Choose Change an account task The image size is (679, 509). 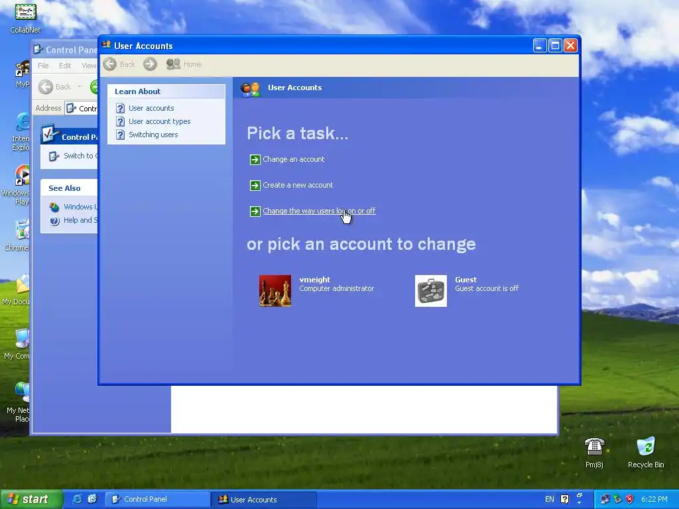tap(293, 159)
